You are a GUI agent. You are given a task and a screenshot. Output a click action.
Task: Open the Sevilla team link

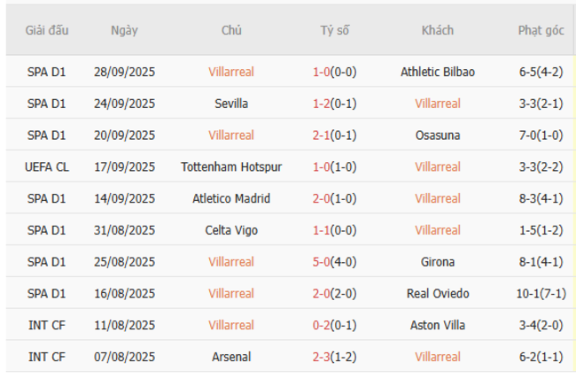(231, 104)
